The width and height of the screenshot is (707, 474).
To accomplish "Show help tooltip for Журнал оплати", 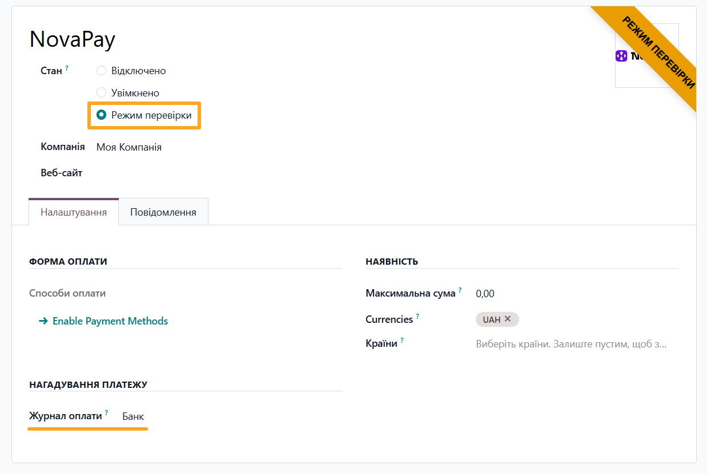I will coord(106,412).
